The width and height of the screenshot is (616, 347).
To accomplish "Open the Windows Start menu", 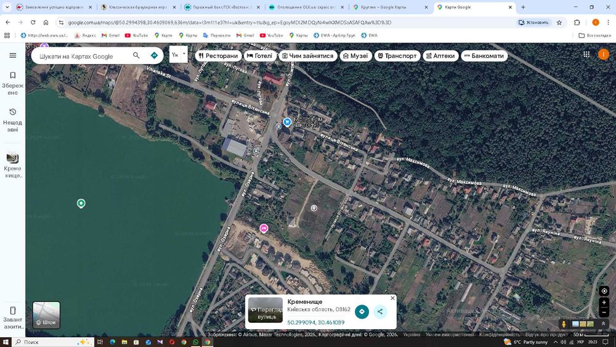I will pyautogui.click(x=6, y=342).
